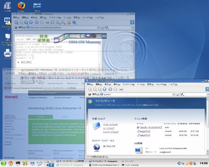This screenshot has height=167, width=209.
Task: Open the マイホームフォルダ link
Action: 110,125
